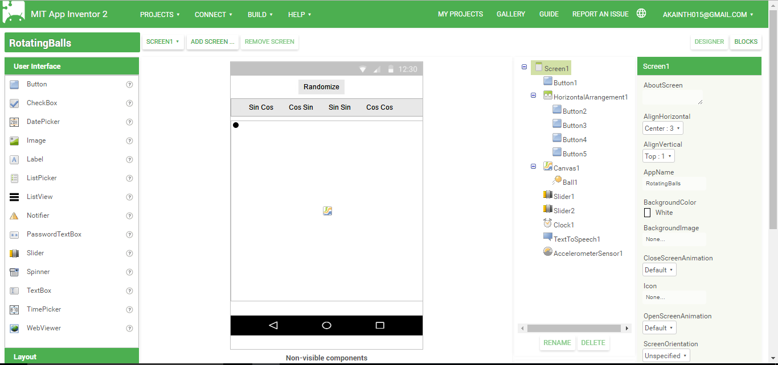Click the canvas icon in the viewer
The width and height of the screenshot is (778, 365).
327,211
